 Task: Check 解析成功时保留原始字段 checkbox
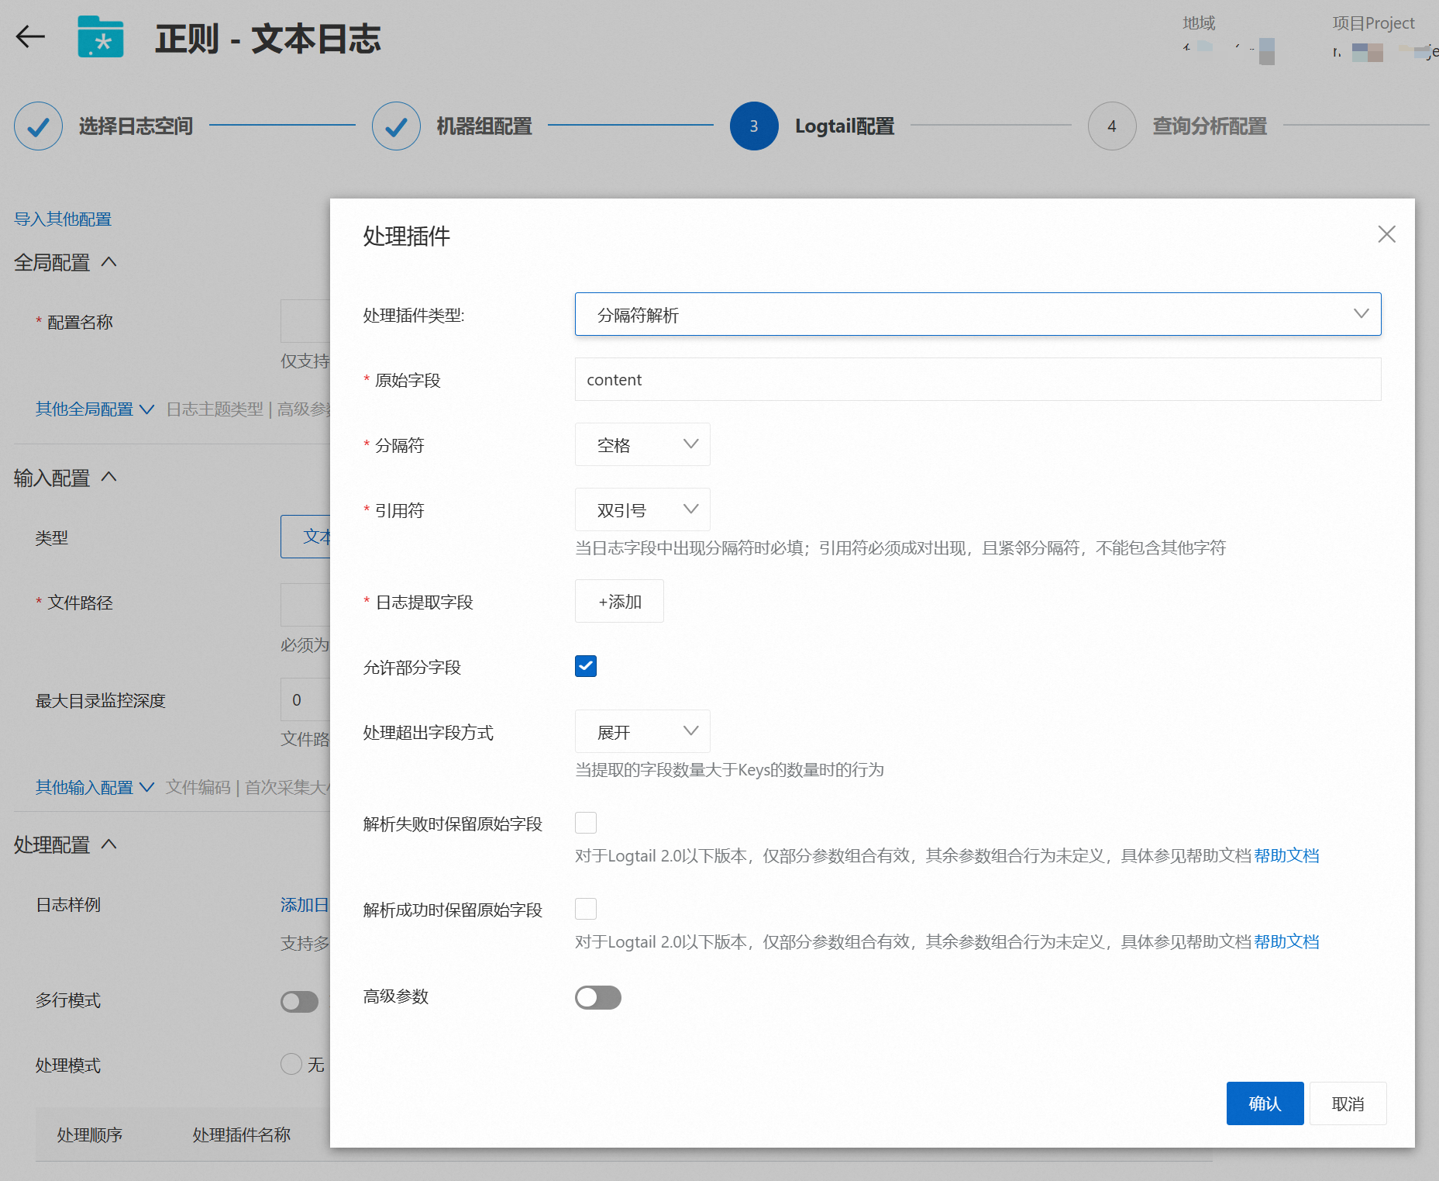tap(586, 909)
